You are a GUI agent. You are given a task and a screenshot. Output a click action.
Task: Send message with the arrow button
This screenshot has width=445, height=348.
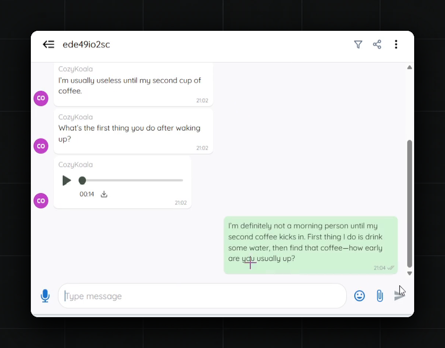[x=399, y=296]
